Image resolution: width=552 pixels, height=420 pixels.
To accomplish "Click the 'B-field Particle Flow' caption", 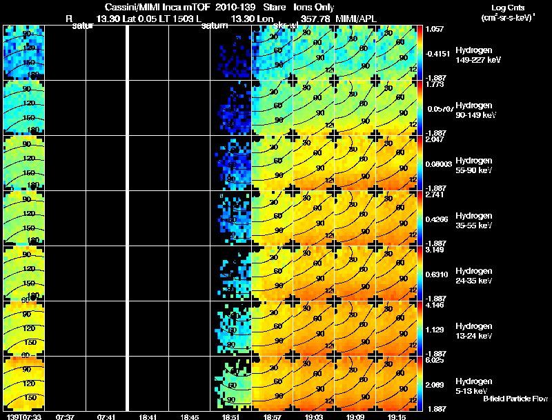I will pyautogui.click(x=515, y=399).
